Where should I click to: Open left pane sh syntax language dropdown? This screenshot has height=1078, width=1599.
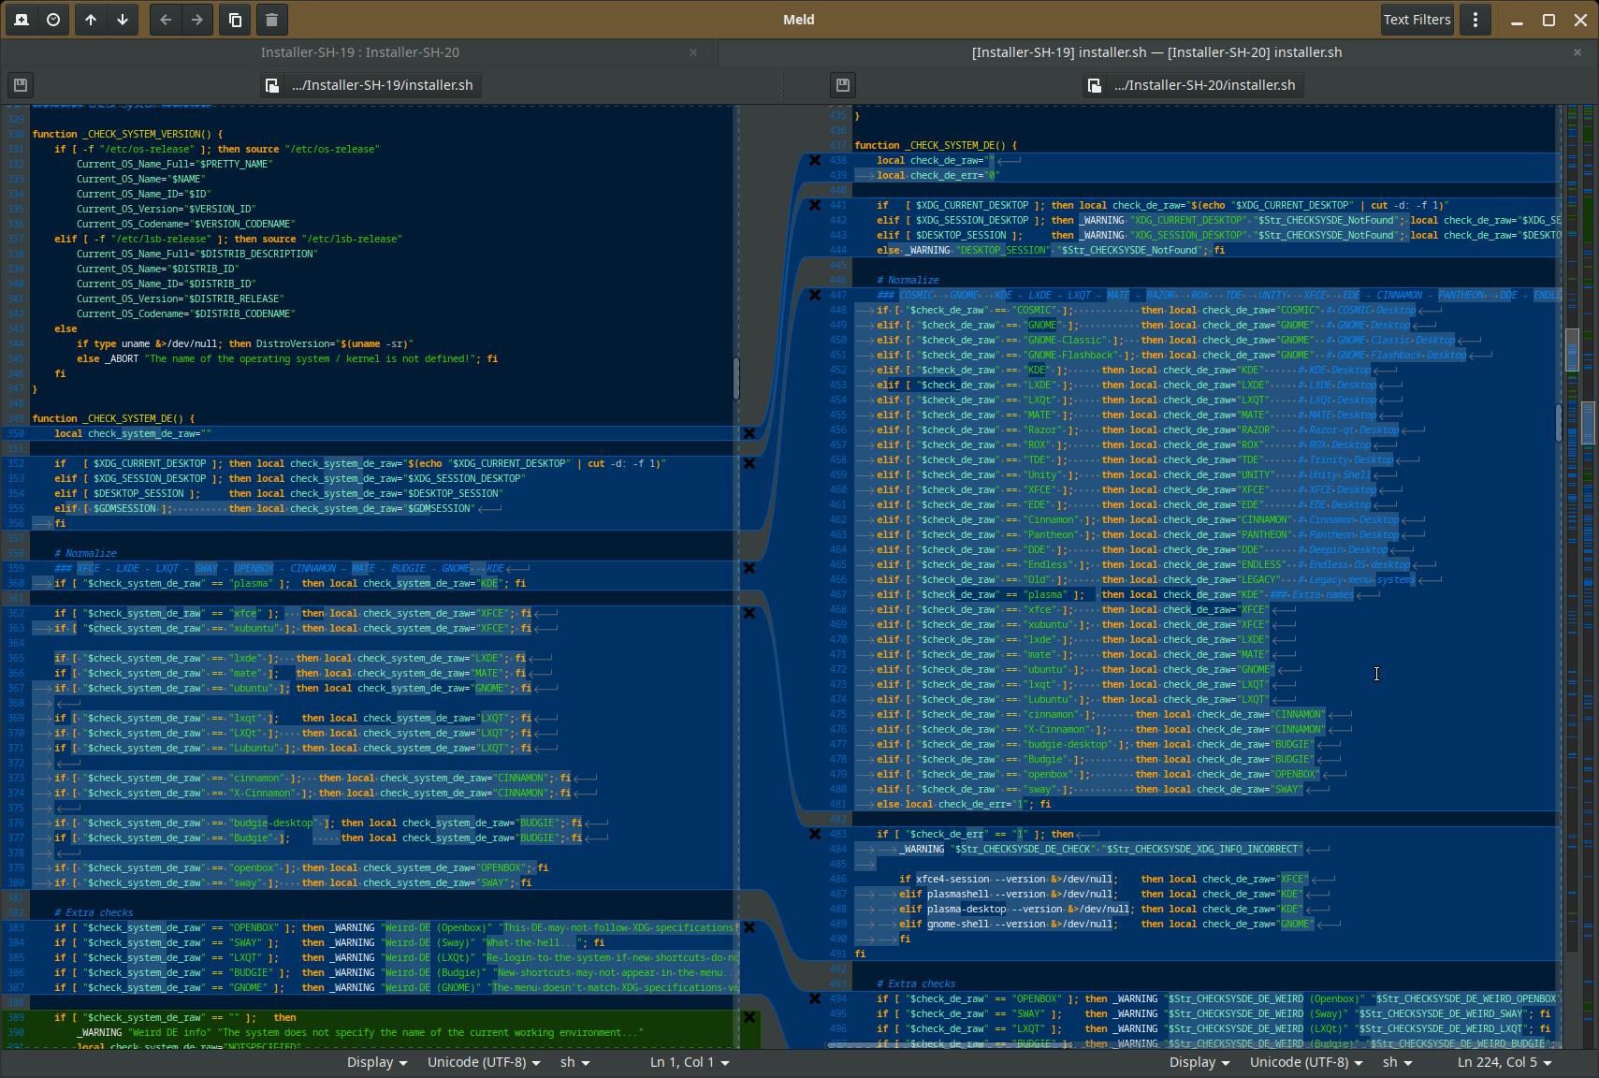coord(574,1062)
